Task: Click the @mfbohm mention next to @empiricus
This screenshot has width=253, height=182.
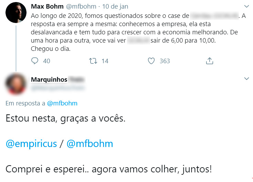Action: 89,144
